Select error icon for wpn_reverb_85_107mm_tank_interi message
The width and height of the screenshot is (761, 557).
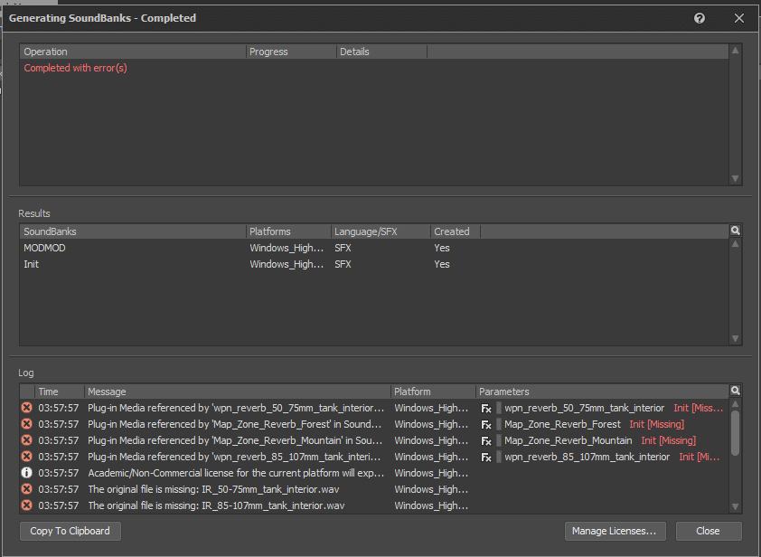(x=27, y=457)
